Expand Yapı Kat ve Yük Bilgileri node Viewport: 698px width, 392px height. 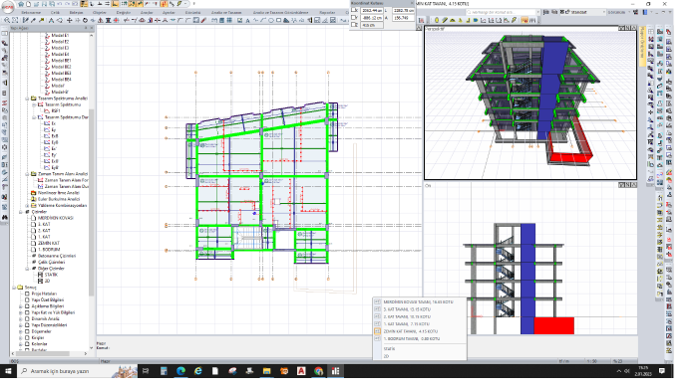coord(21,312)
